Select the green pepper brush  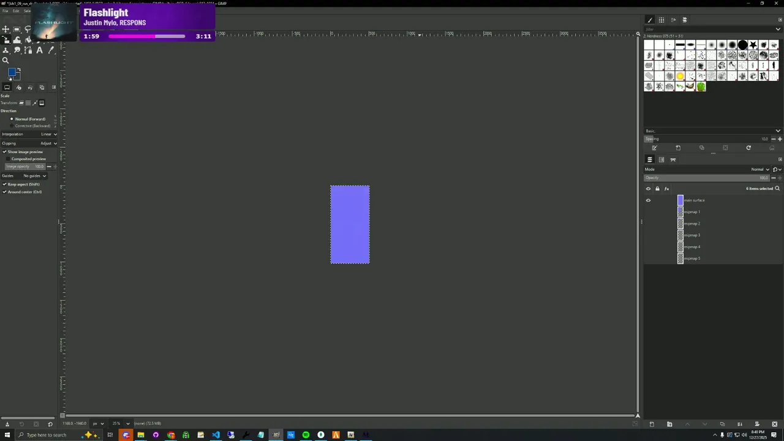tap(701, 86)
